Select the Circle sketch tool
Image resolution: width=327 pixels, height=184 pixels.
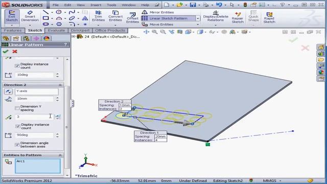click(x=59, y=12)
